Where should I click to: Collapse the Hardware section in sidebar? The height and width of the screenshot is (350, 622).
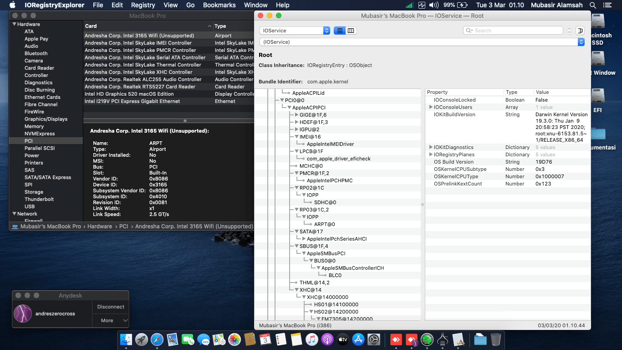tap(15, 24)
